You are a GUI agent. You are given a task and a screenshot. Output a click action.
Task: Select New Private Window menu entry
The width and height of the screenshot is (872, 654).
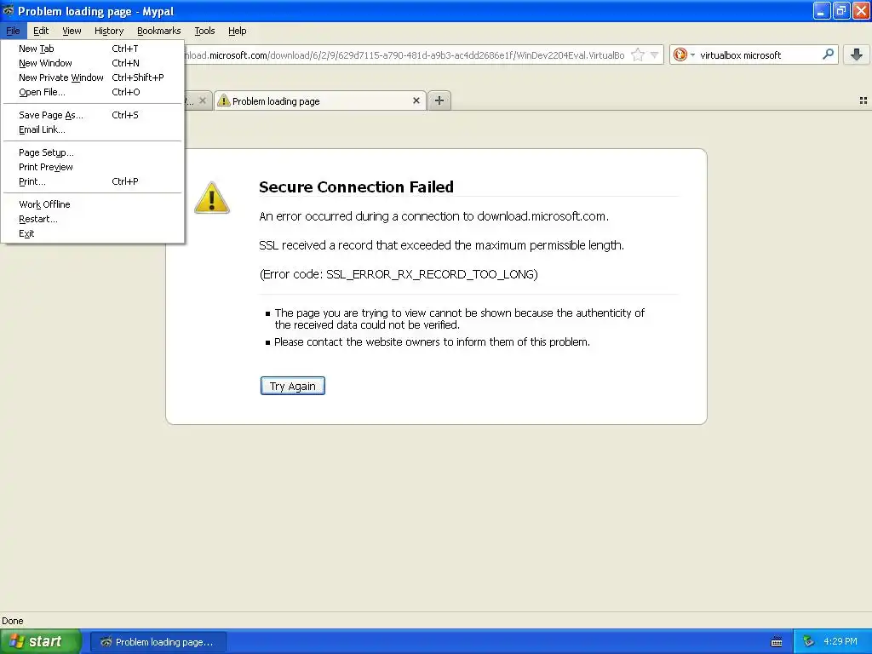(92, 77)
